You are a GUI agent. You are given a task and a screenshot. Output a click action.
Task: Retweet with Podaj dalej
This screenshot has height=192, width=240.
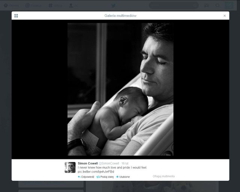click(x=105, y=177)
